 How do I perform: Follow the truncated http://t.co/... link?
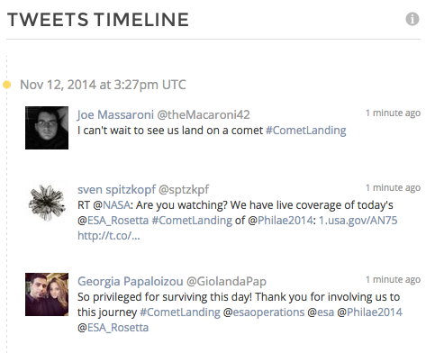coord(109,236)
